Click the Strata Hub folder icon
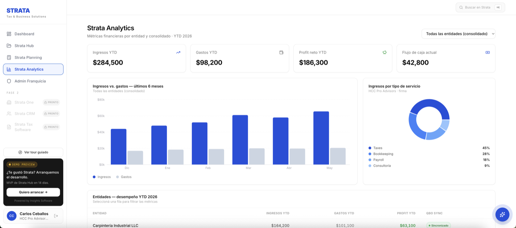 [9, 46]
